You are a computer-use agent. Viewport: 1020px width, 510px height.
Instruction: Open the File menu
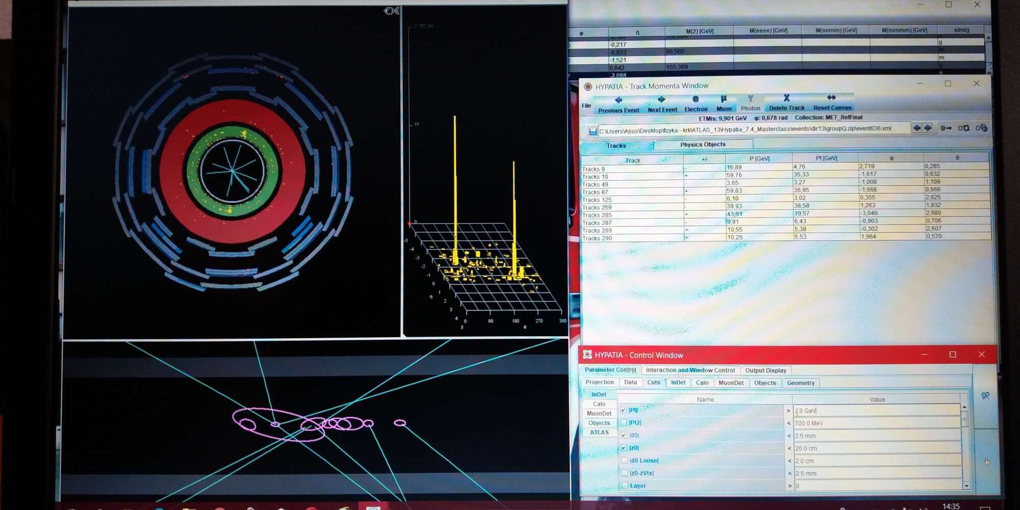click(x=586, y=106)
